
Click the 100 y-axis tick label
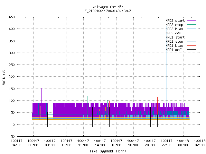tap(12, 101)
